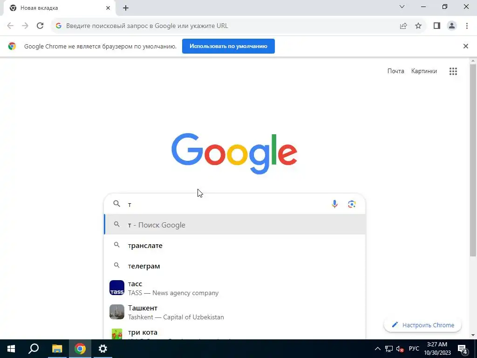Open the side panel icon
The image size is (477, 358).
click(x=437, y=26)
